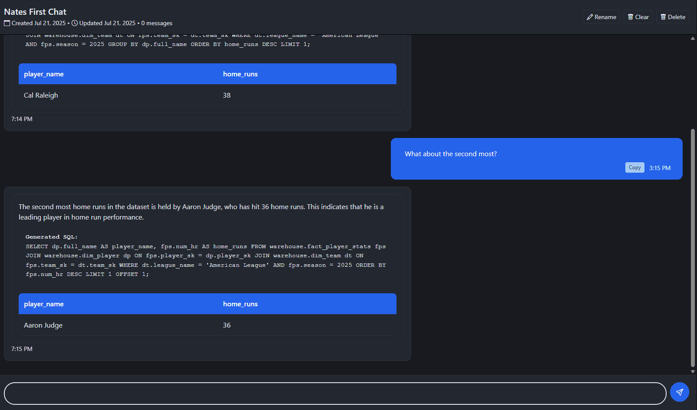Screen dimensions: 697x410
Task: Click the pencil icon on Rename
Action: pos(590,17)
